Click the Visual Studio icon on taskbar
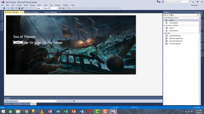This screenshot has width=204, height=114. [x=113, y=111]
